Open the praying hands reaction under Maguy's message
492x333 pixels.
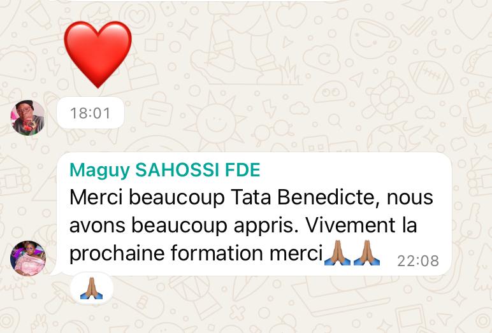click(91, 288)
